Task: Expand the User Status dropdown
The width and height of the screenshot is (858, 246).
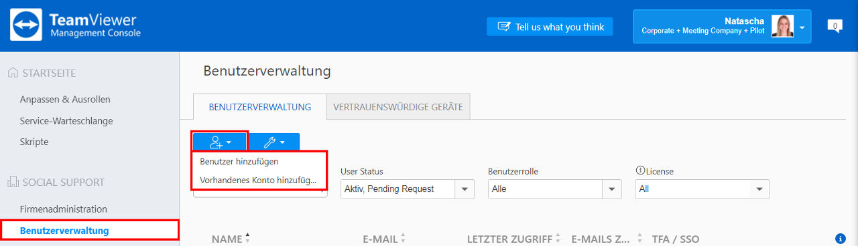Action: 408,189
